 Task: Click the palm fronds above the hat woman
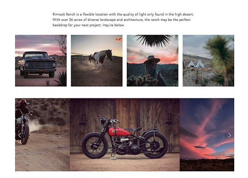(153, 40)
